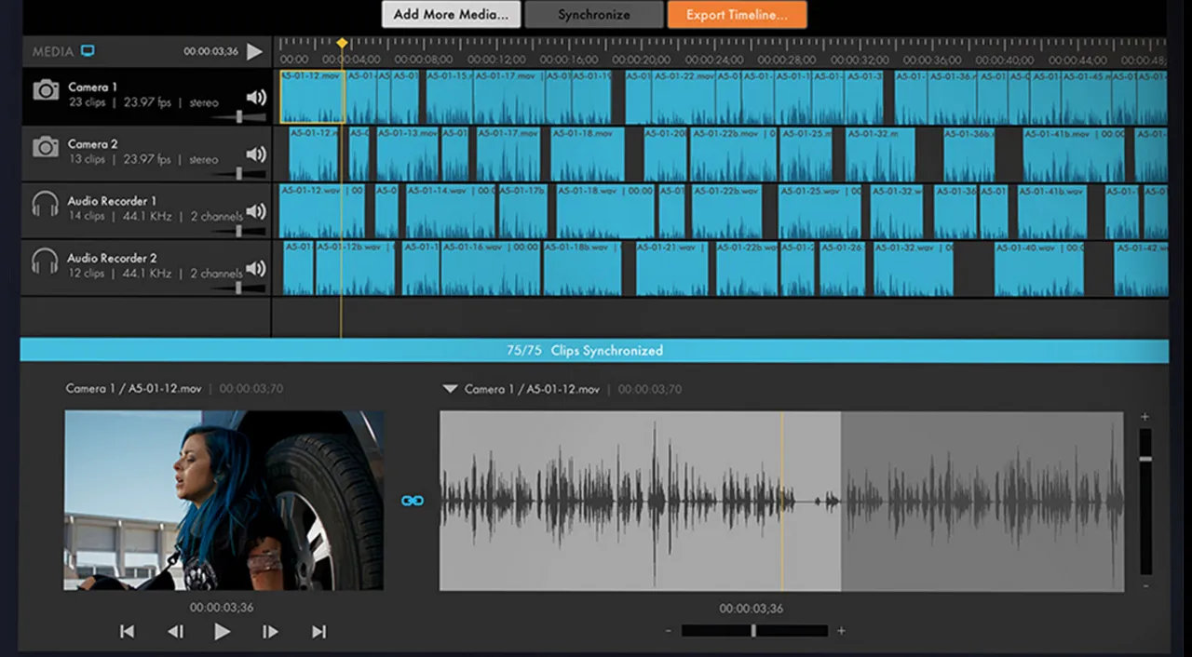
Task: Mute Audio Recorder 2 track
Action: coord(255,268)
